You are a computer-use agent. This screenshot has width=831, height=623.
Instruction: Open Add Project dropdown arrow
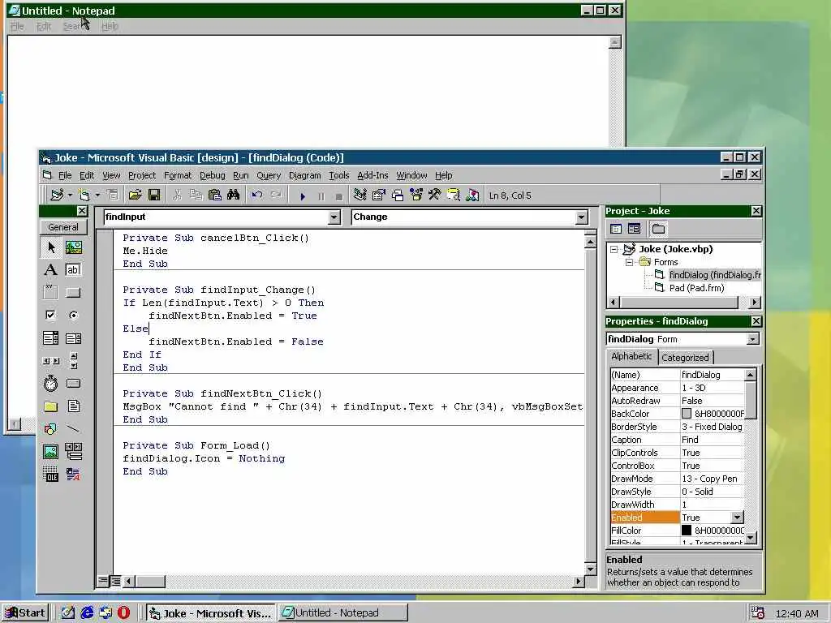pos(70,195)
